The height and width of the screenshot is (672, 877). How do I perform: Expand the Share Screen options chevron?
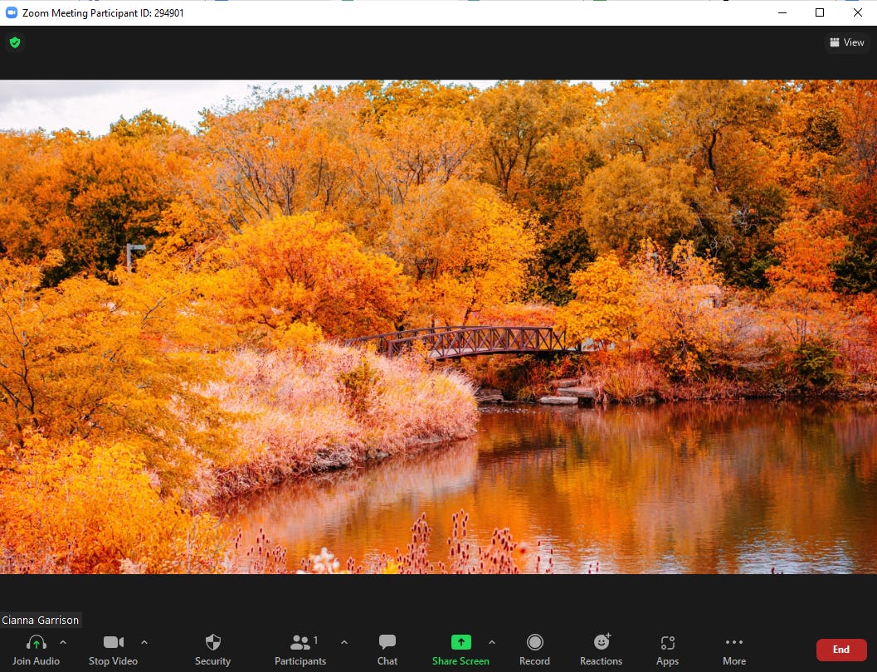[493, 641]
